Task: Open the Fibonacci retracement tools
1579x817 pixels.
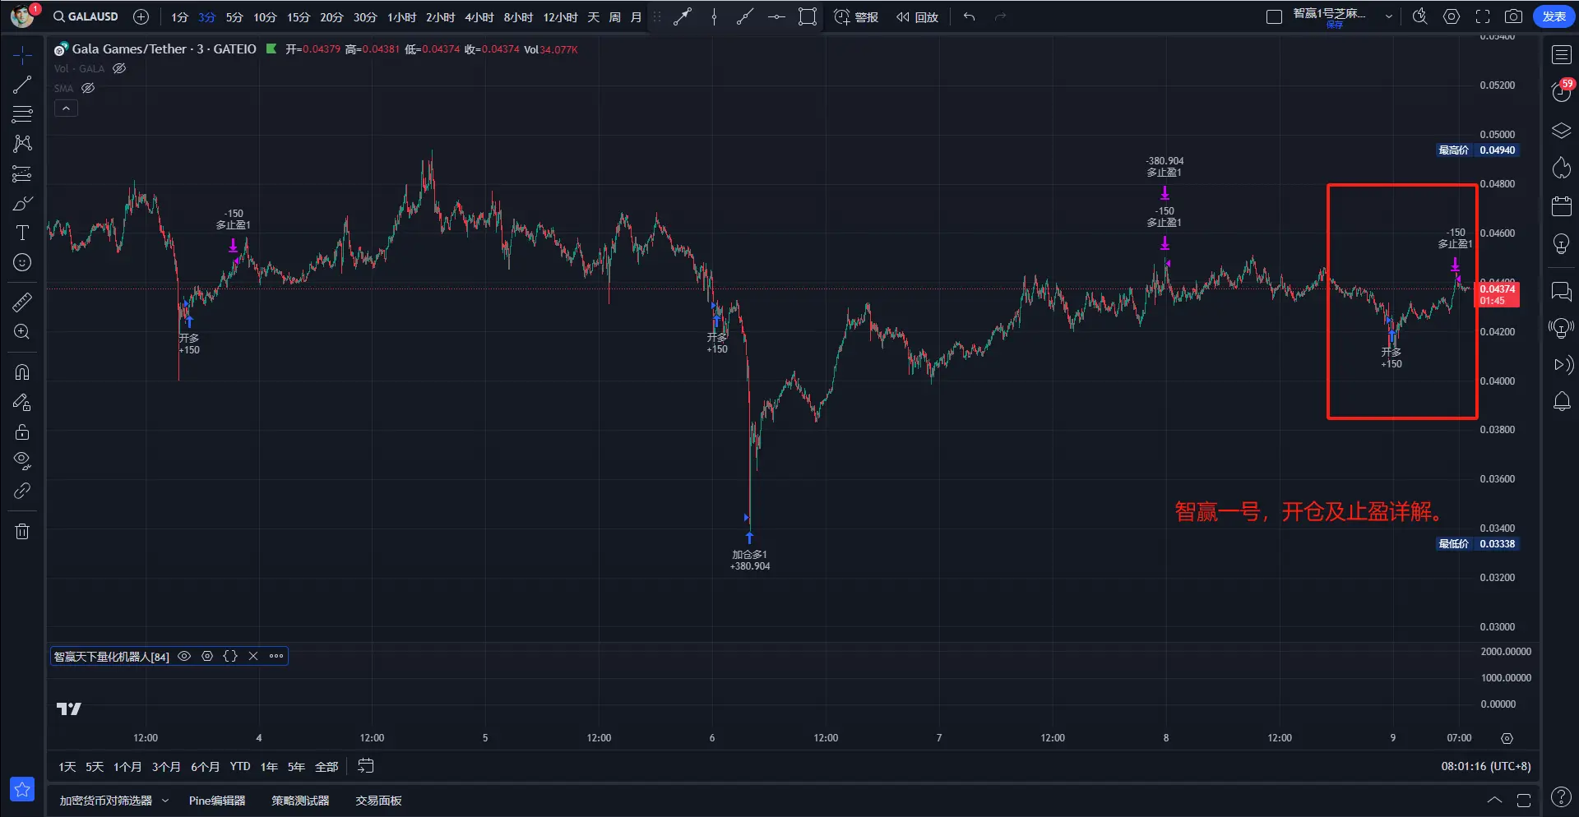Action: click(x=22, y=114)
